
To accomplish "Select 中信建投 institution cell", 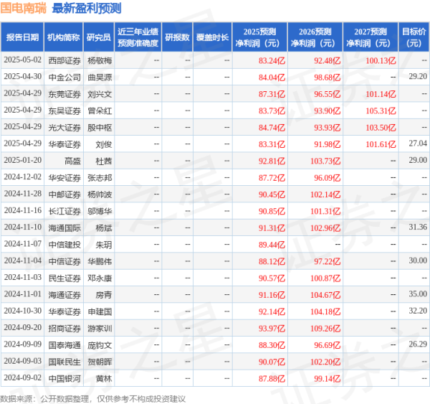I will (64, 245).
